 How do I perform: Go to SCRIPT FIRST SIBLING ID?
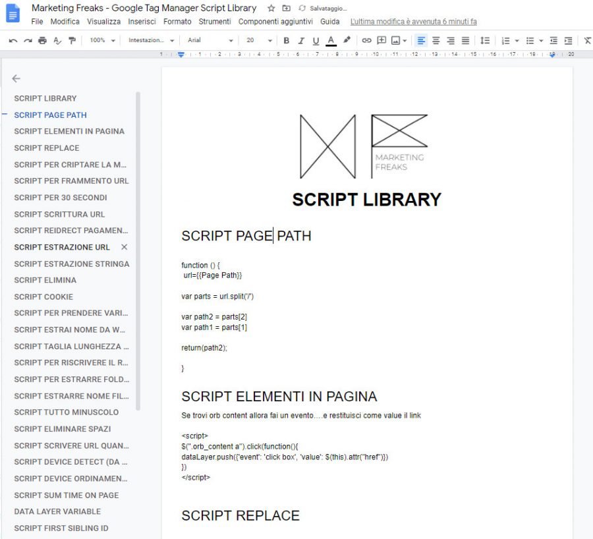click(61, 528)
